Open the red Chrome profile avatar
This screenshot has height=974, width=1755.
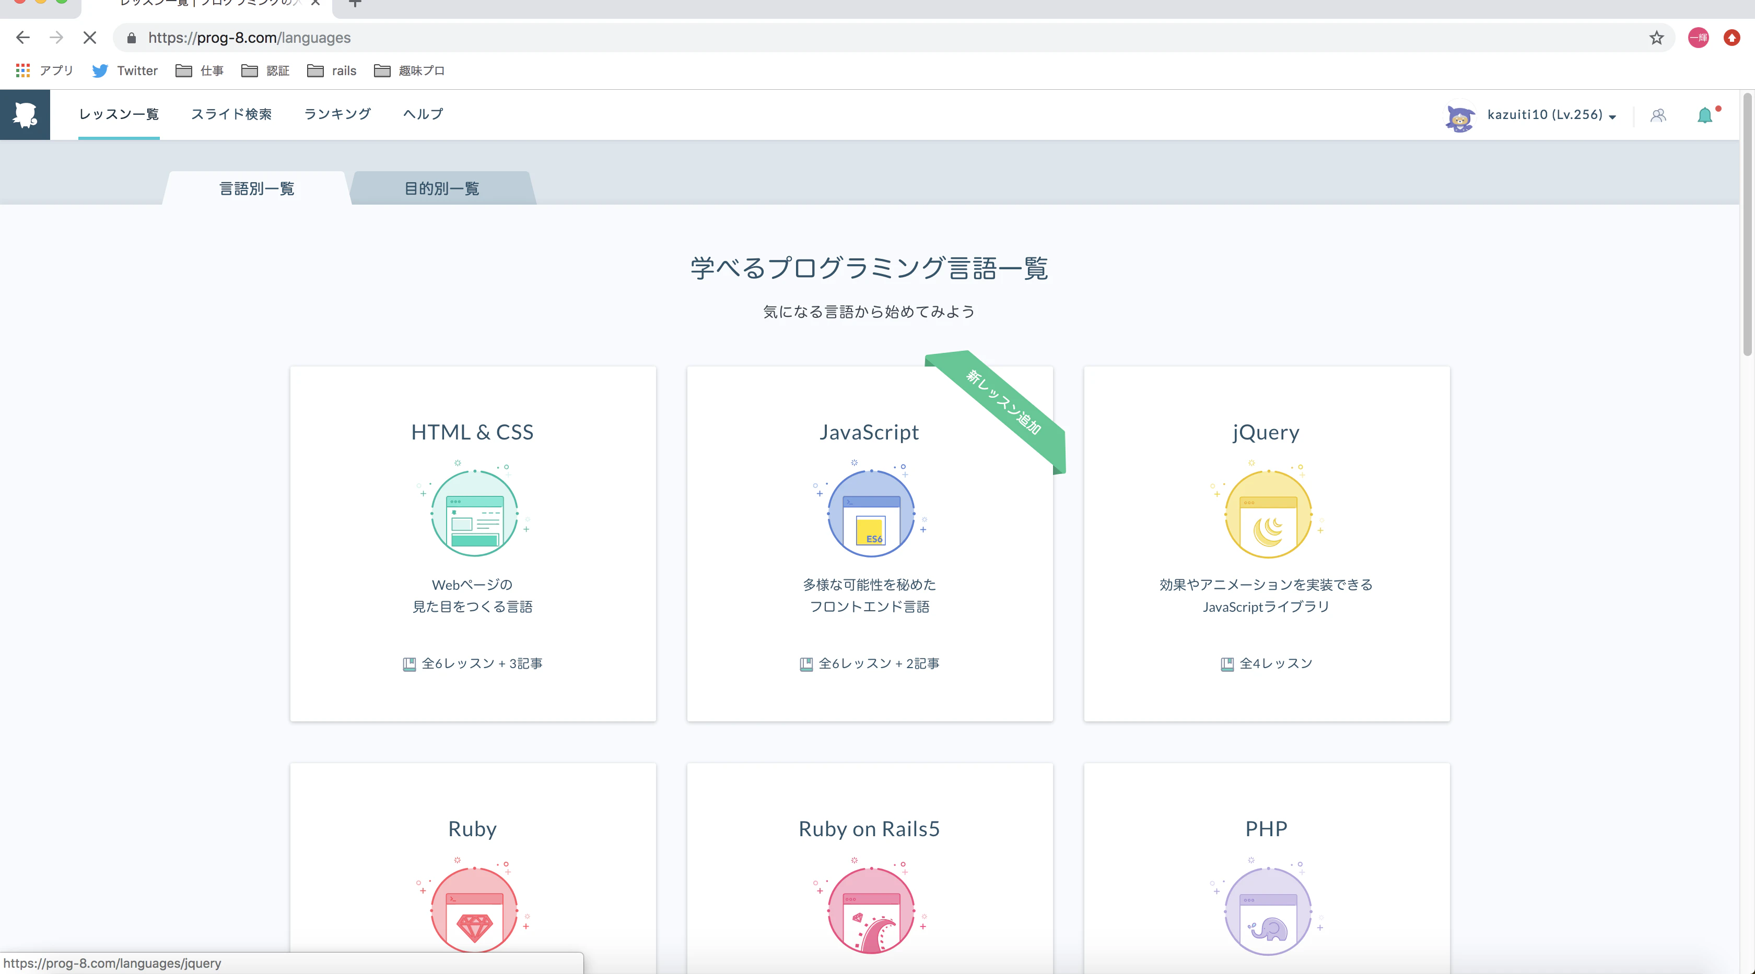[1698, 38]
